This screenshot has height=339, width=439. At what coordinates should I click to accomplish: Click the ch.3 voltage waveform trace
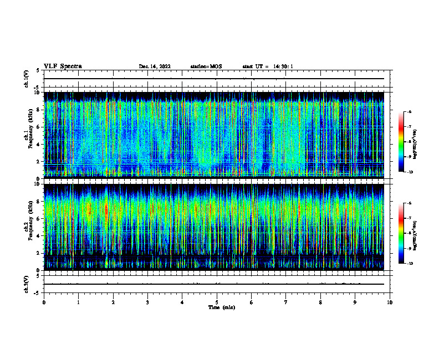coord(214,284)
